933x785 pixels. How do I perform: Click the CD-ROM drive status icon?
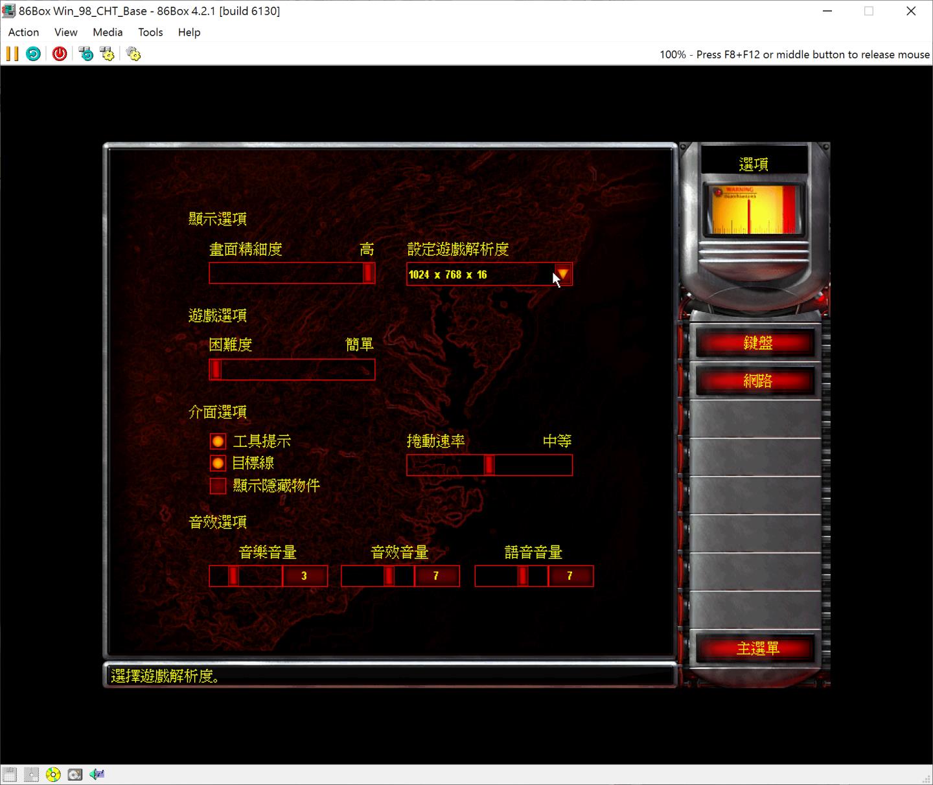coord(53,774)
